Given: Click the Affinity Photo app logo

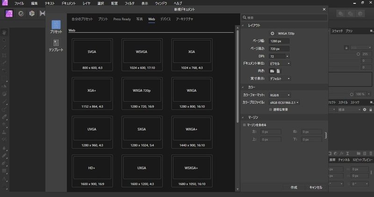Looking at the screenshot, I should pos(5,3).
